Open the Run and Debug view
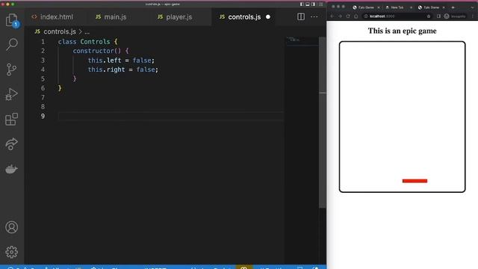 click(12, 94)
